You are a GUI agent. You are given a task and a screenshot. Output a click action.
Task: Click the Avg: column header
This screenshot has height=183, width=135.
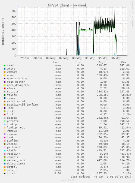click(102, 62)
